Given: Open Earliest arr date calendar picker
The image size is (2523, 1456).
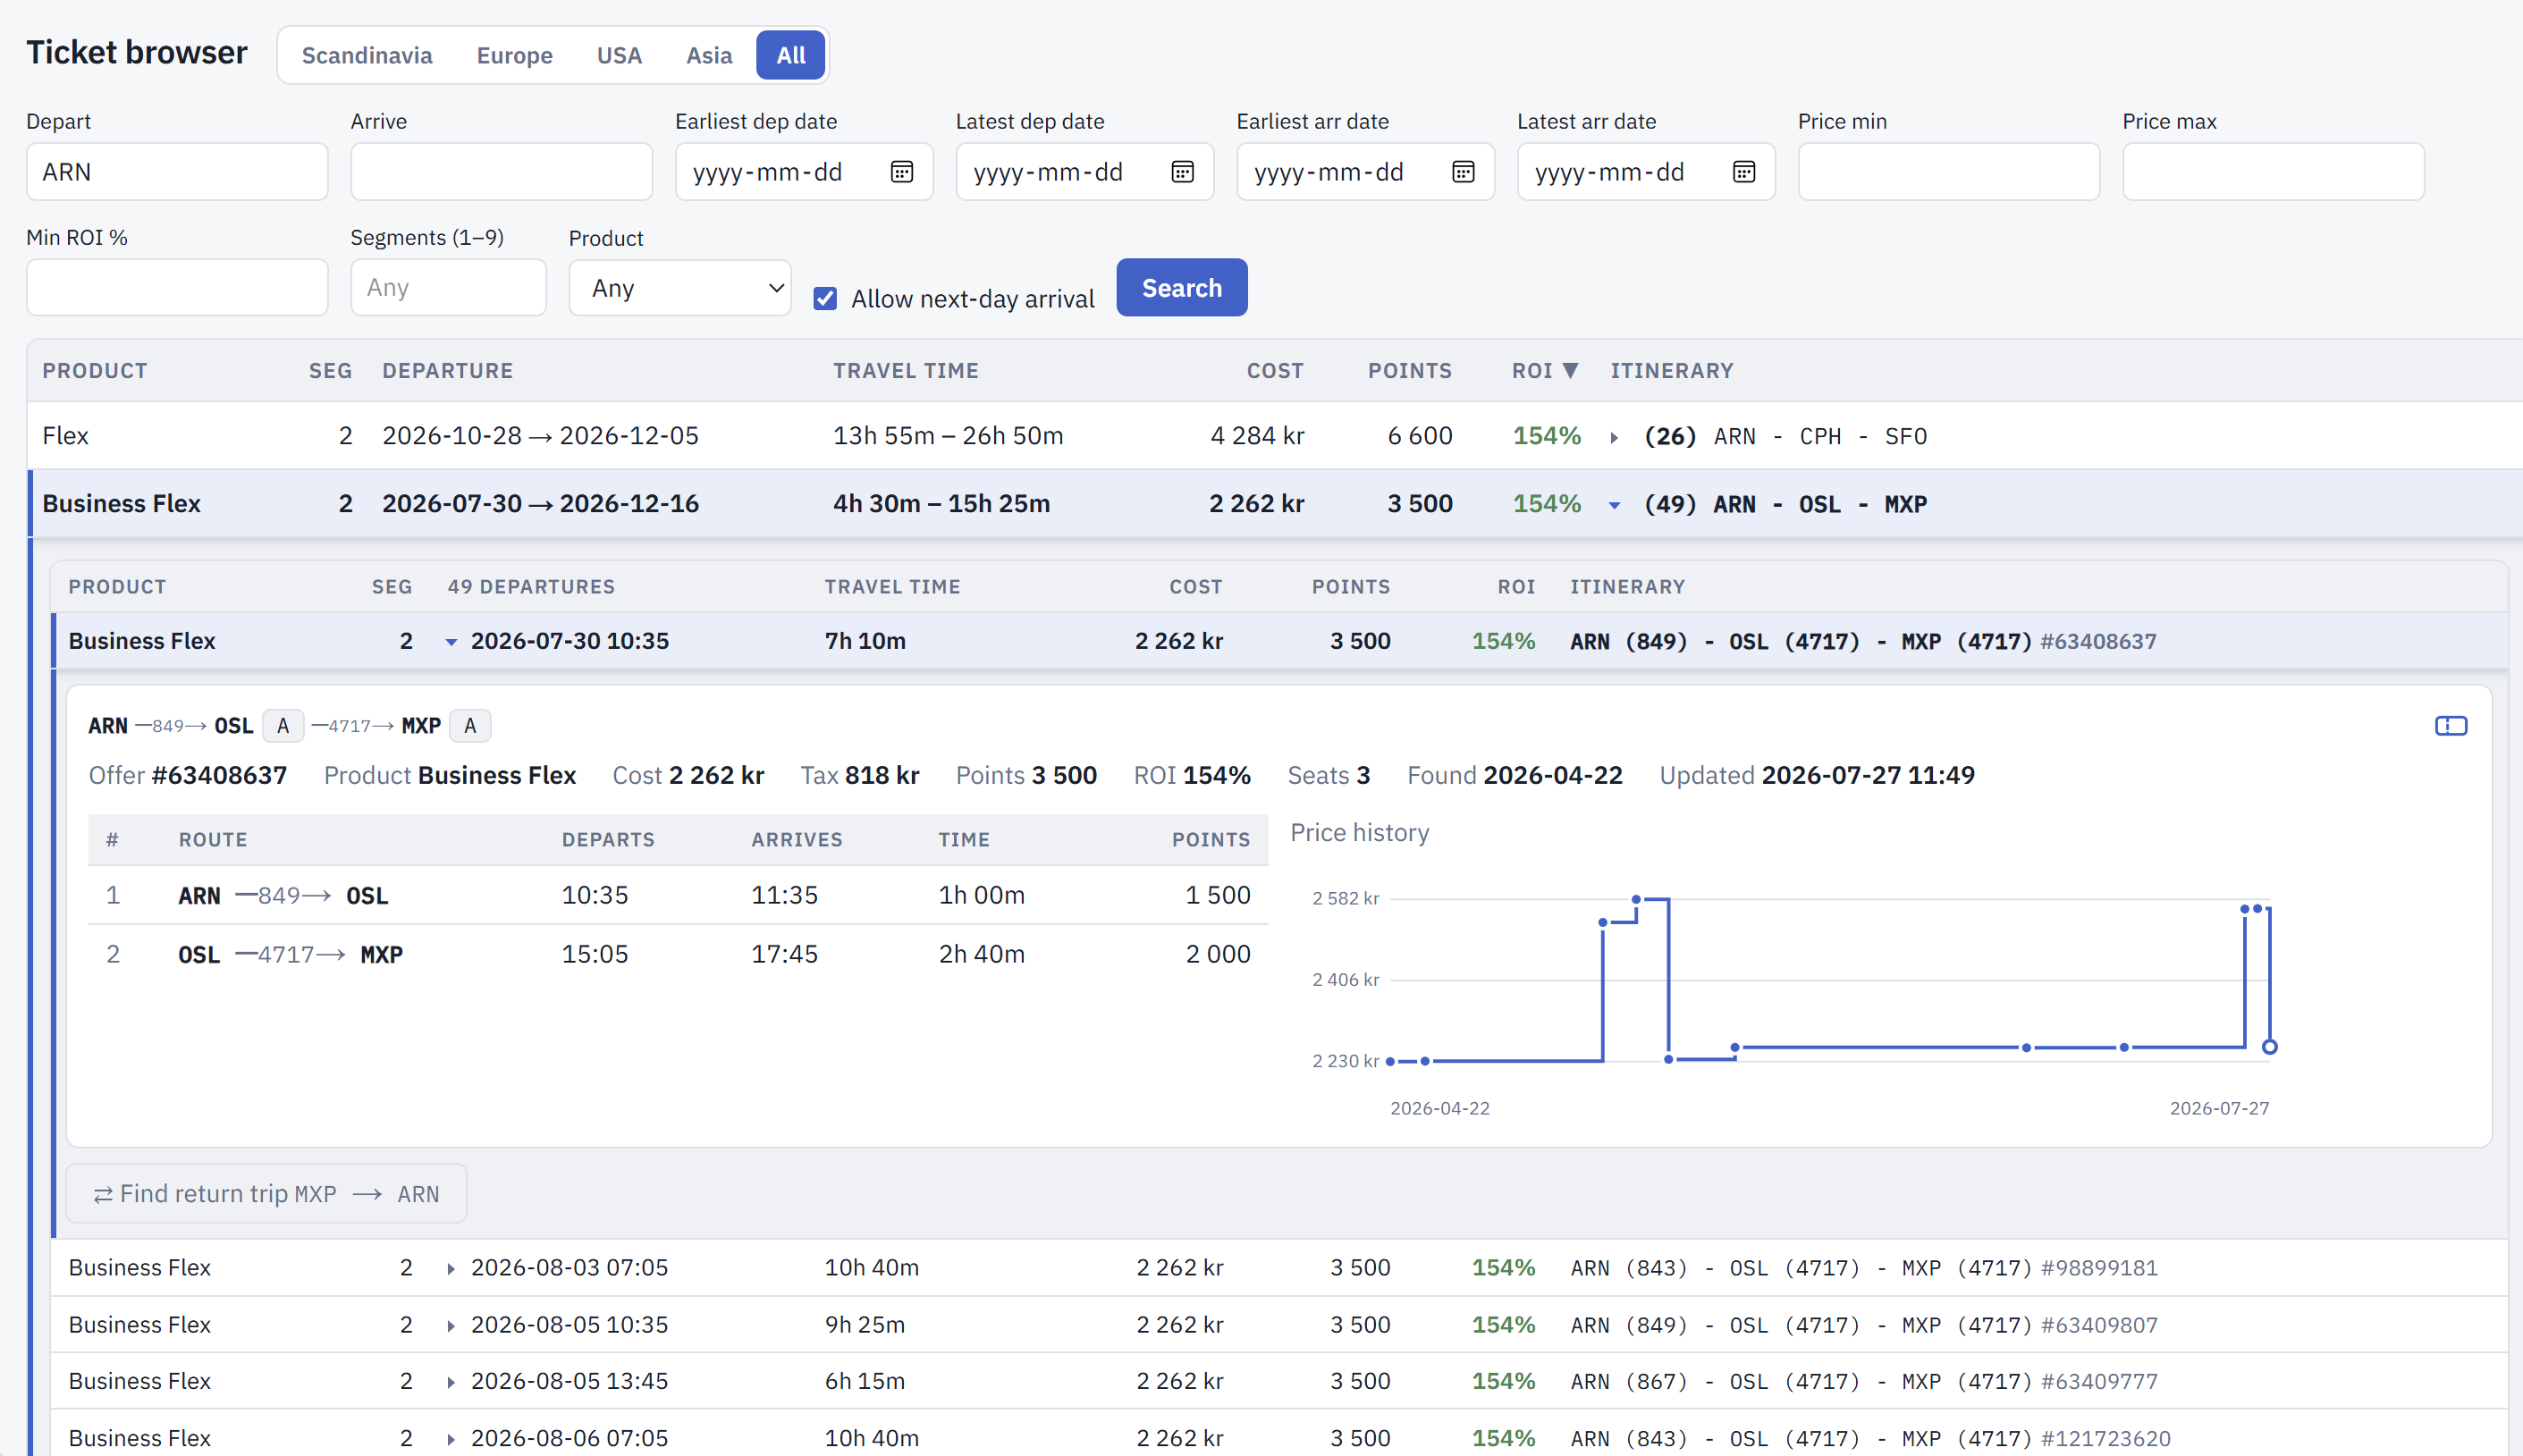Looking at the screenshot, I should (x=1463, y=172).
